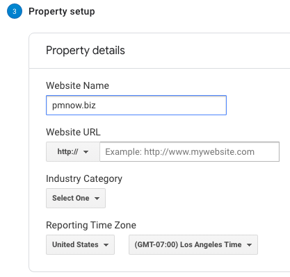Click the Website URL label

tap(73, 132)
